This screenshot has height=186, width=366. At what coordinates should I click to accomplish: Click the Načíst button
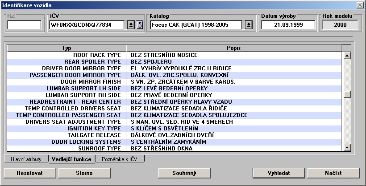pos(333,173)
